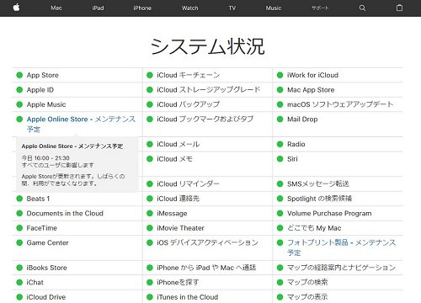The image size is (421, 303).
Task: Select Music in the top navigation
Action: 274,8
